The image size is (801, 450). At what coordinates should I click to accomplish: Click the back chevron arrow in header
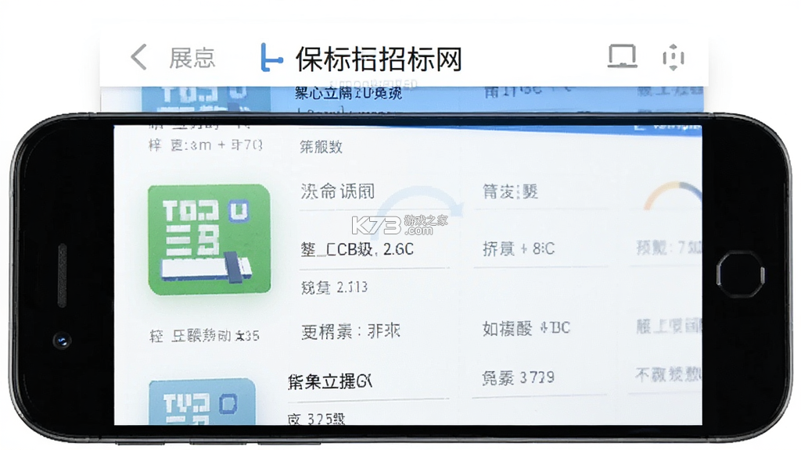139,57
